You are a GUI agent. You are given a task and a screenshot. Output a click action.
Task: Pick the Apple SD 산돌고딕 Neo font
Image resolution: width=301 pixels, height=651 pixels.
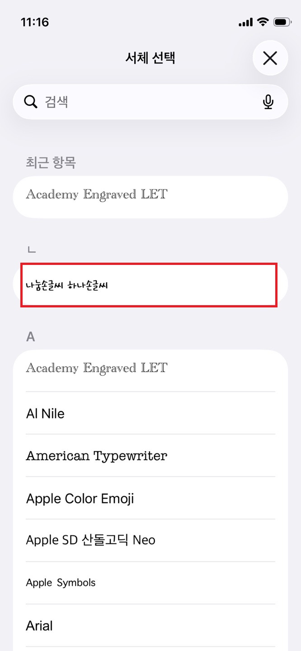click(x=150, y=540)
